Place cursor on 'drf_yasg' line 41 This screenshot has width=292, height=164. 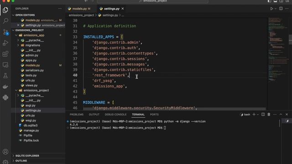click(x=103, y=81)
